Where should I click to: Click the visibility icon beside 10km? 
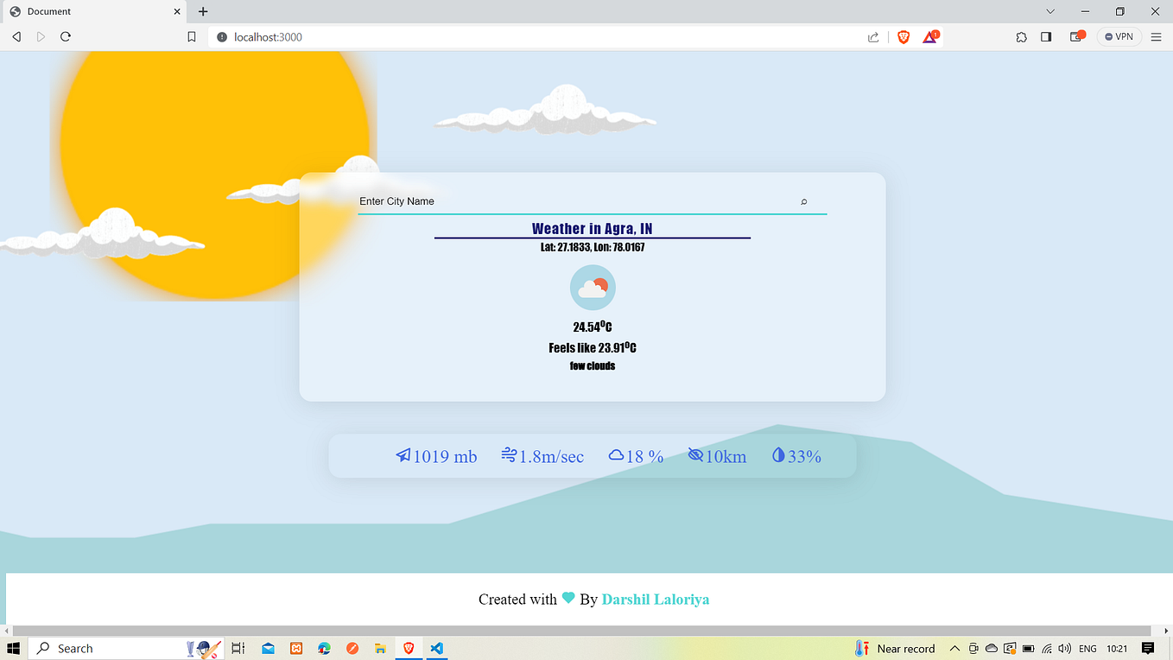pos(694,455)
